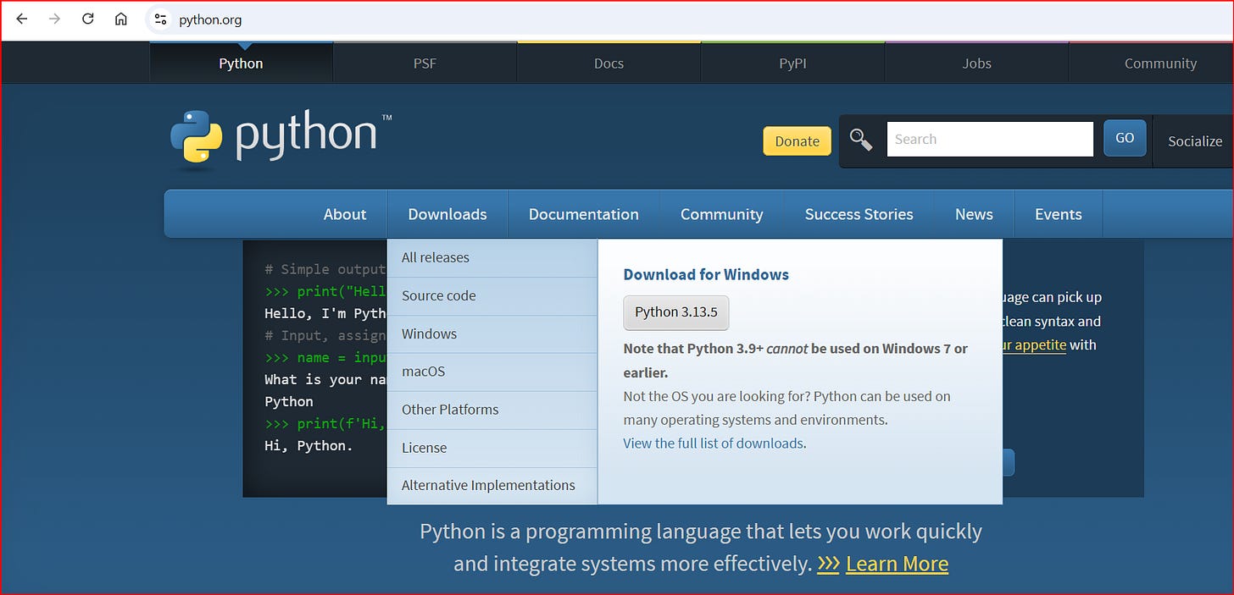Viewport: 1234px width, 595px height.
Task: Click the browser home icon
Action: [x=121, y=19]
